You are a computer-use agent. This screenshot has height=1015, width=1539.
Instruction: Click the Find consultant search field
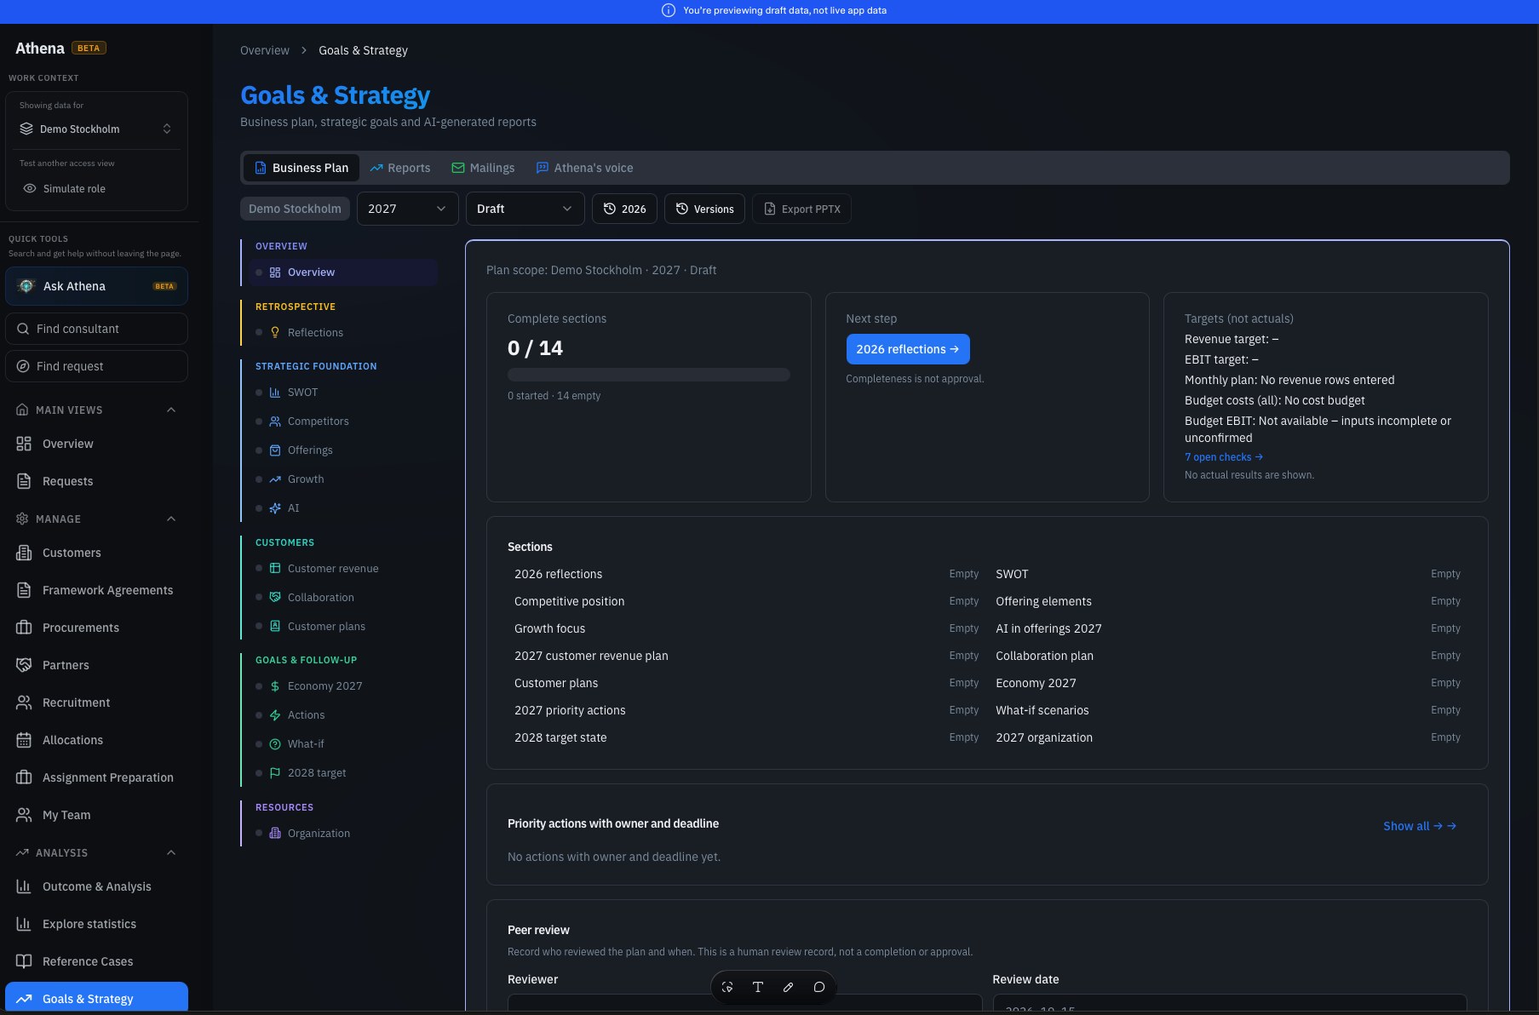click(96, 329)
